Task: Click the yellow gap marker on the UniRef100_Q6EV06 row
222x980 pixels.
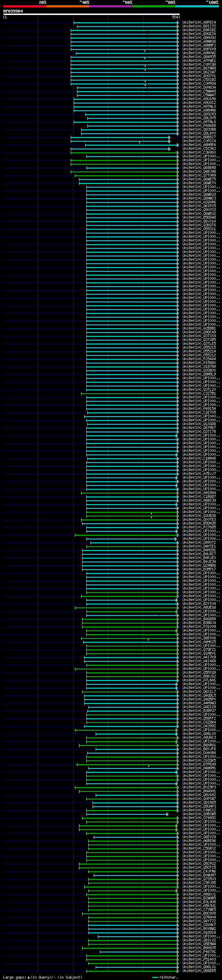Action: (148, 640)
